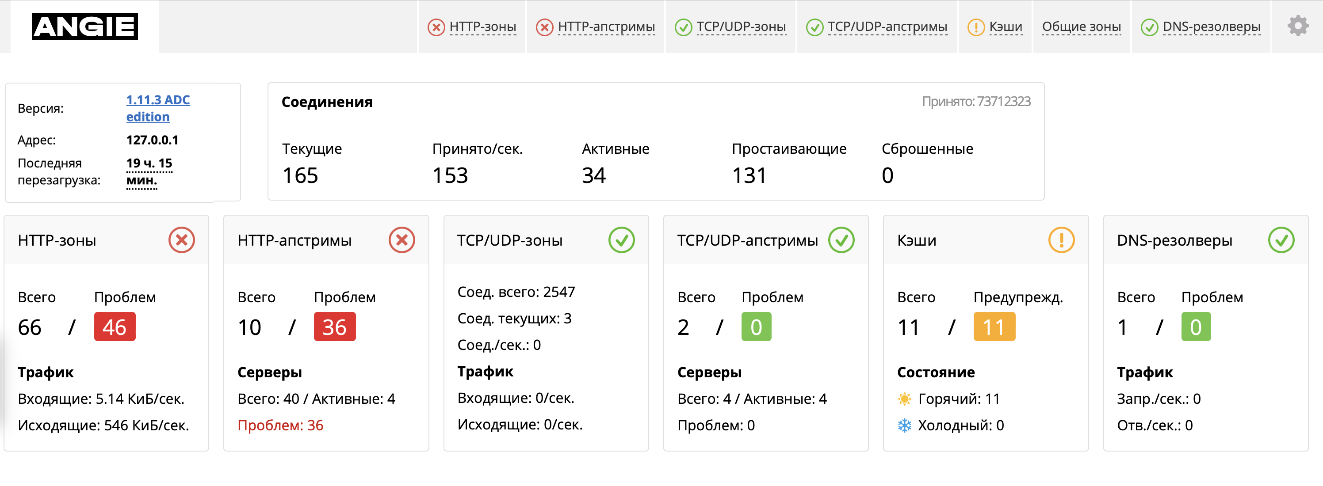Switch to the HTTP-апстримы navigation tab
Viewport: 1323px width, 486px height.
pos(596,27)
